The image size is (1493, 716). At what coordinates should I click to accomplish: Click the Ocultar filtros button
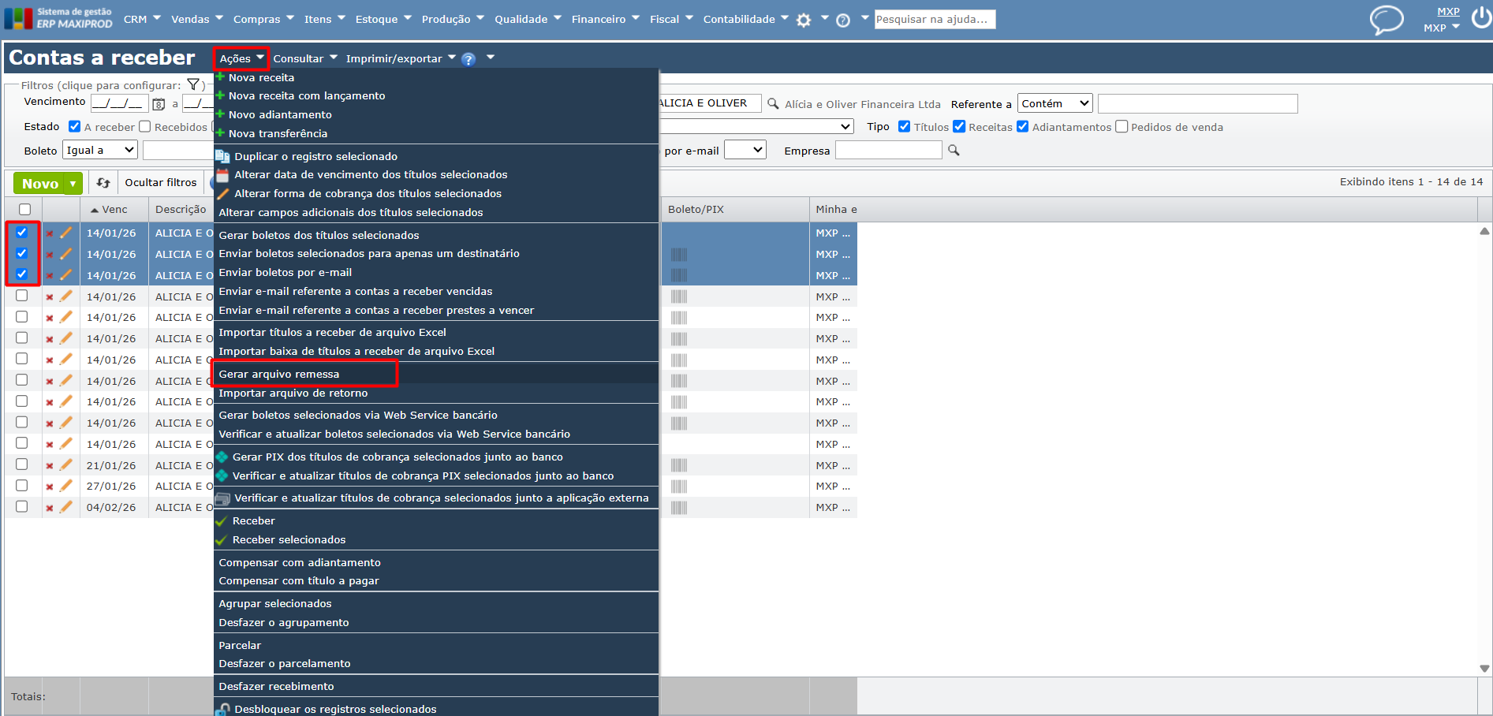[x=161, y=183]
